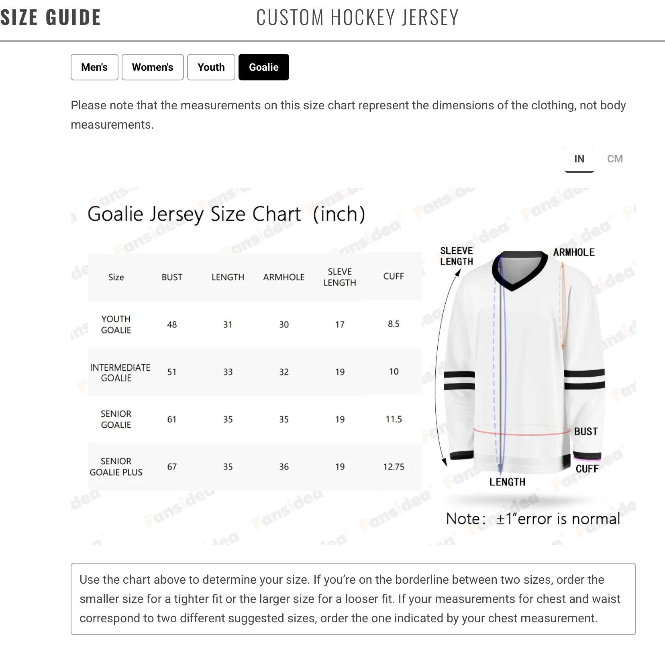Select the Youth Goalie row label
Viewport: 665px width, 648px height.
(116, 324)
